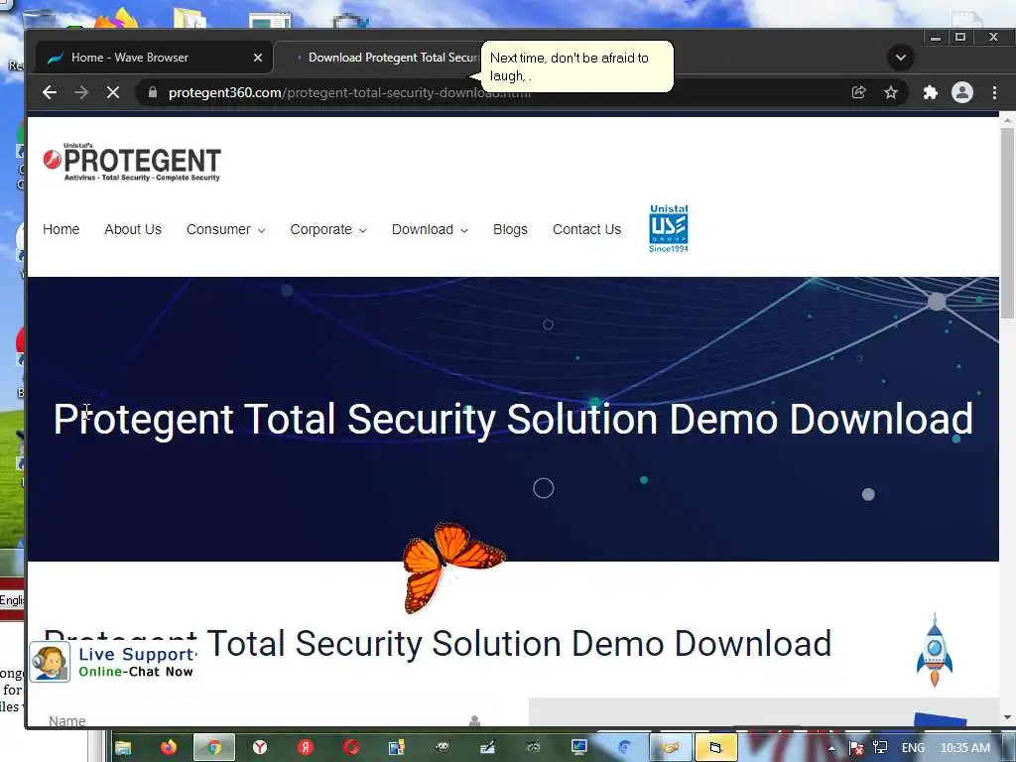Click the address bar URL field
1016x762 pixels.
coord(492,92)
